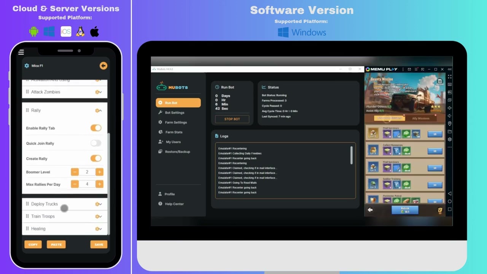Click the SAVE button on the phone
Screen dimensions: 487x274
99,245
